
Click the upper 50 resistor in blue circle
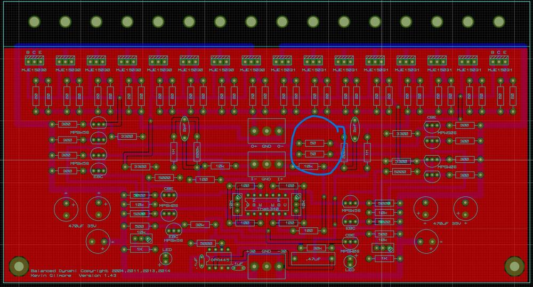coord(314,143)
